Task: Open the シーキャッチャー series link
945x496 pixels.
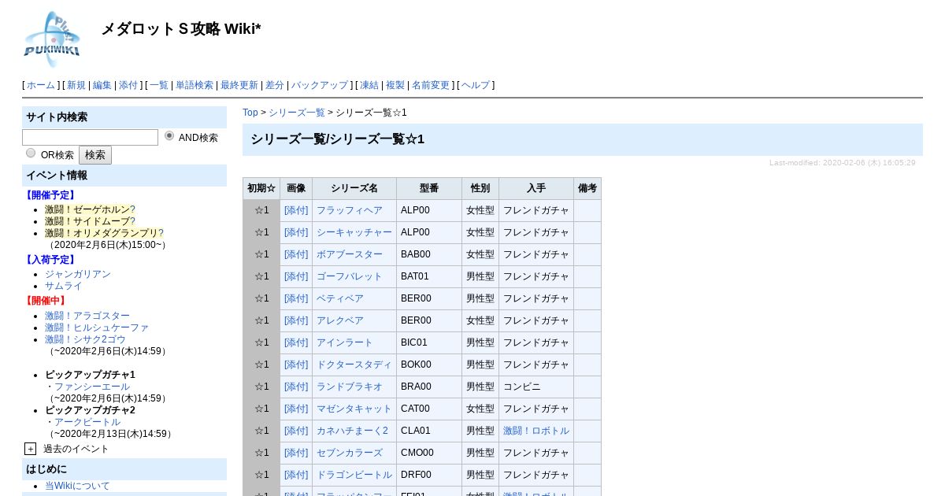Action: click(354, 232)
